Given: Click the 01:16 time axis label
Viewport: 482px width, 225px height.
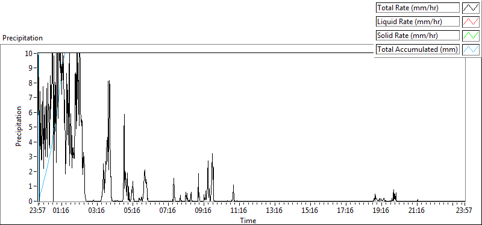Looking at the screenshot, I should tap(62, 211).
